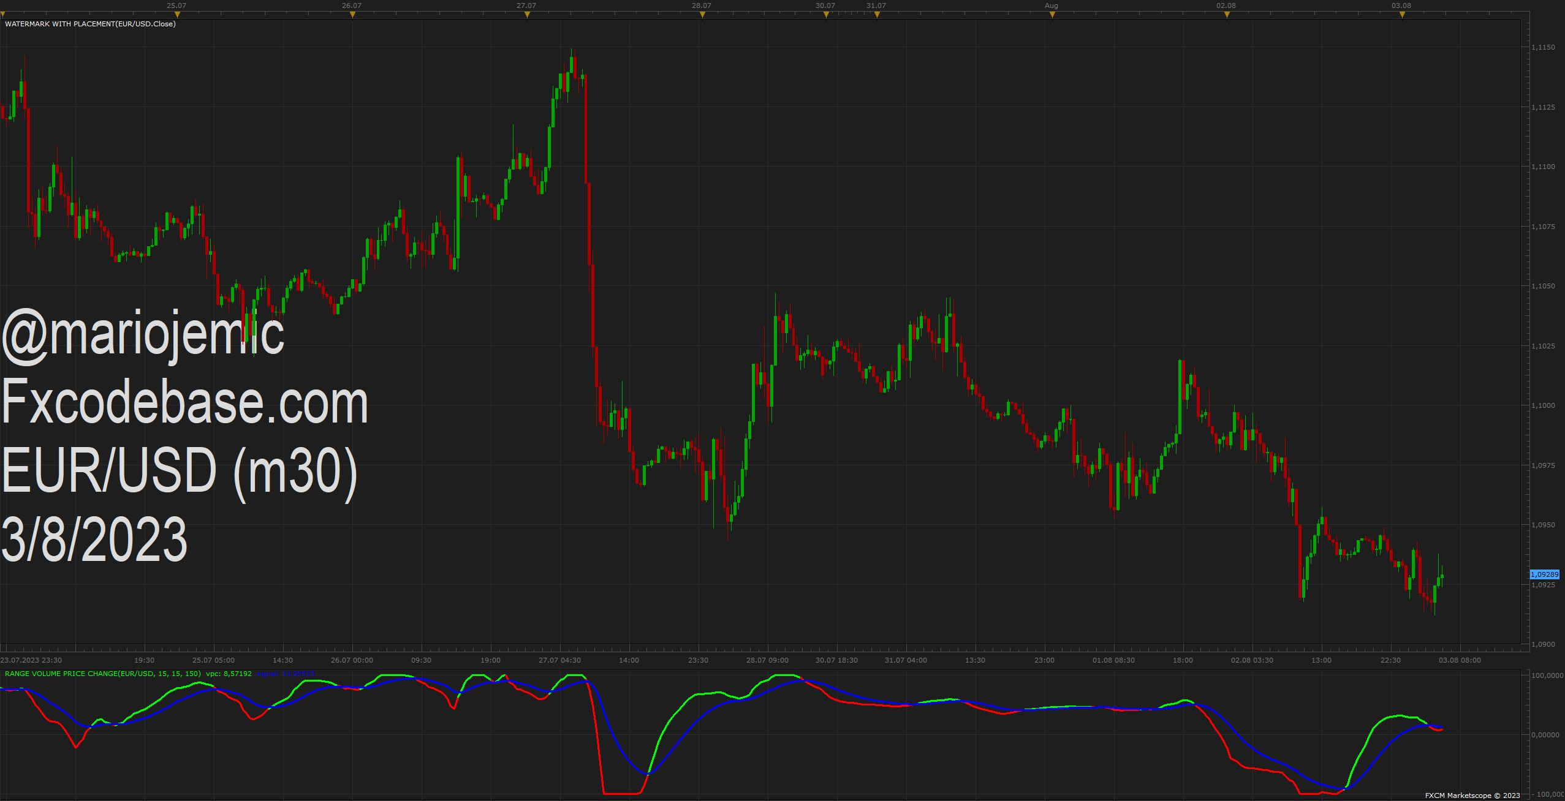The width and height of the screenshot is (1565, 801).
Task: Click the 31.07 04:00 time label
Action: (x=906, y=660)
